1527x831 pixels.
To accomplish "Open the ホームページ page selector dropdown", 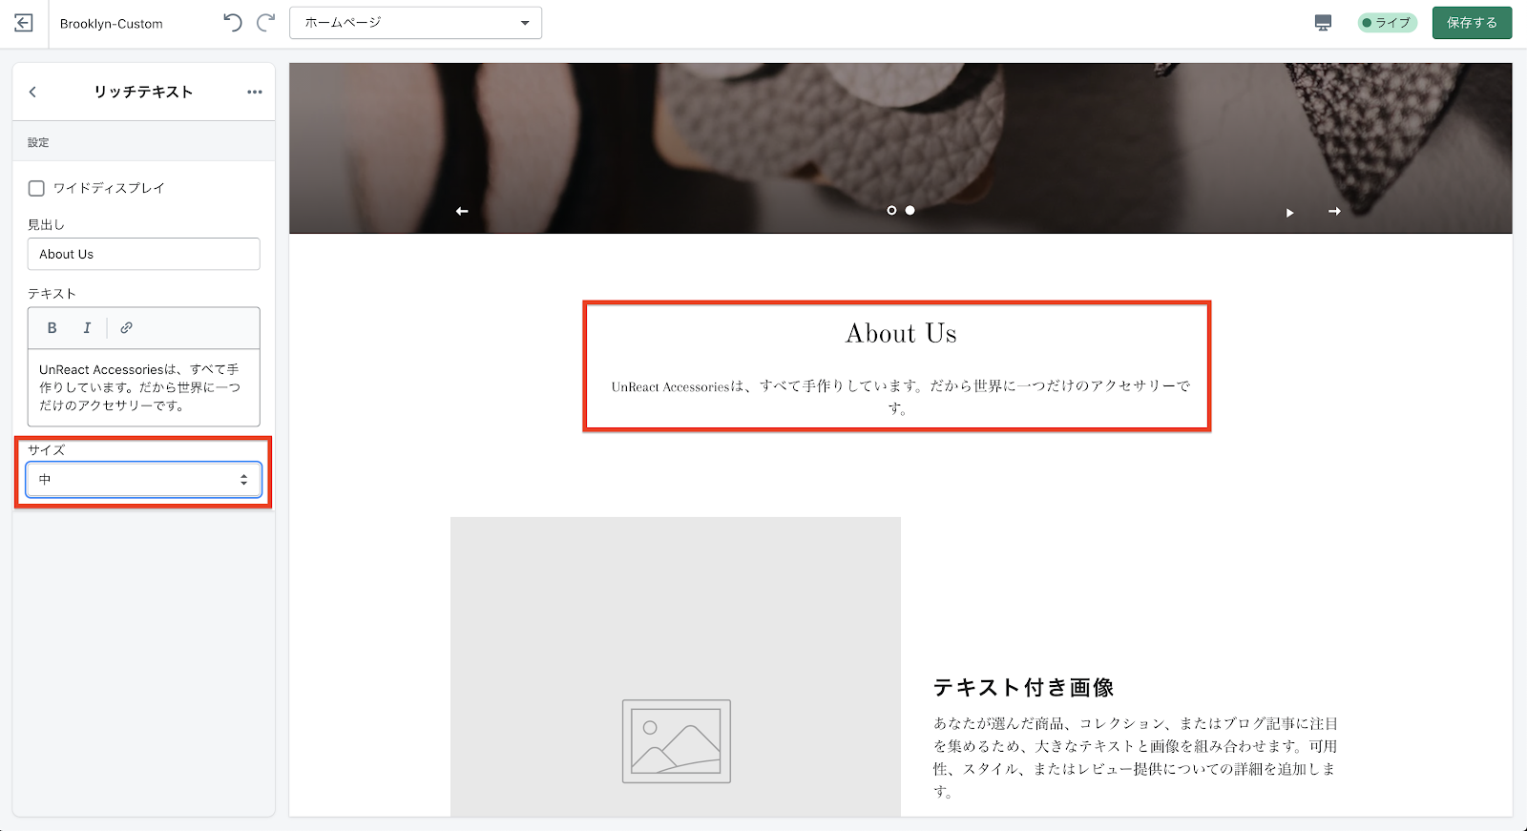I will point(415,23).
